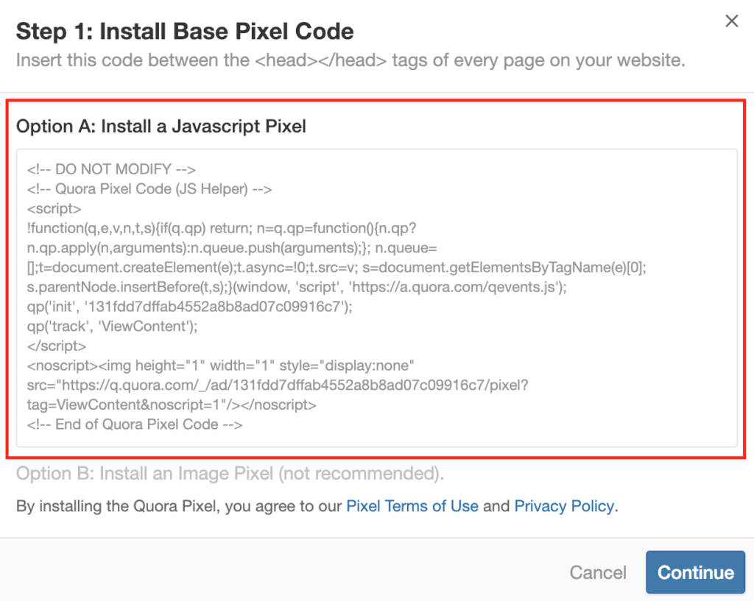Click the src q.quora.com pixel URL line
This screenshot has width=754, height=601.
278,385
